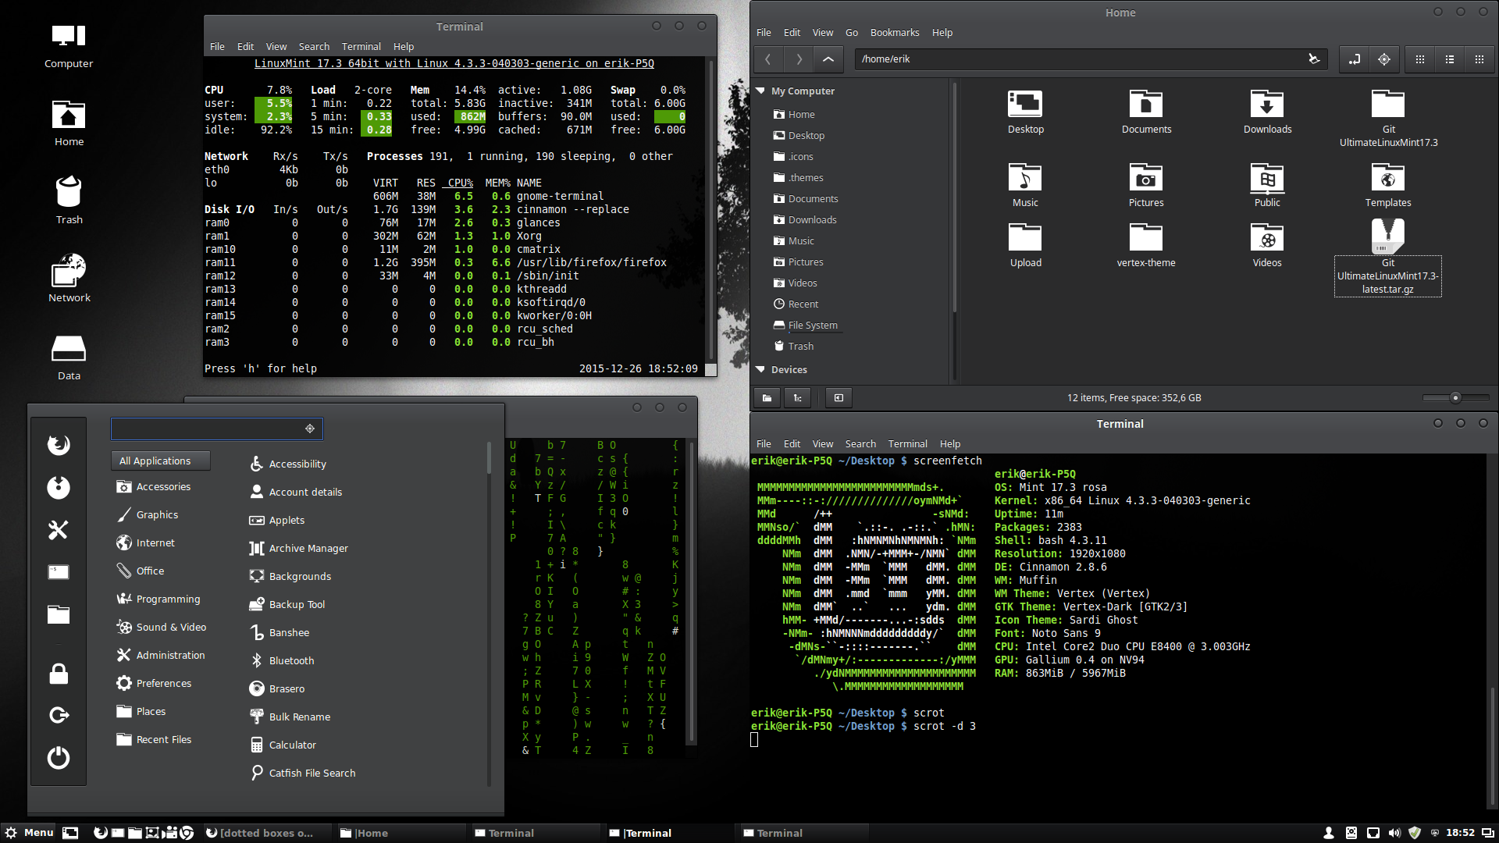Collapse the Devices sidebar section
Image resolution: width=1499 pixels, height=843 pixels.
760,369
